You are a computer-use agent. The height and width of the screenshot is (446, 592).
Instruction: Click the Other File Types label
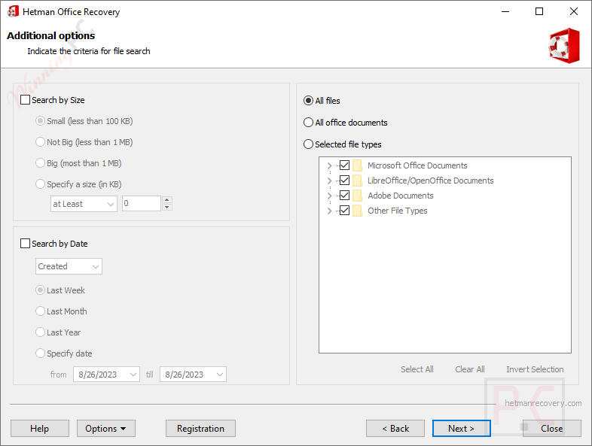(x=397, y=211)
